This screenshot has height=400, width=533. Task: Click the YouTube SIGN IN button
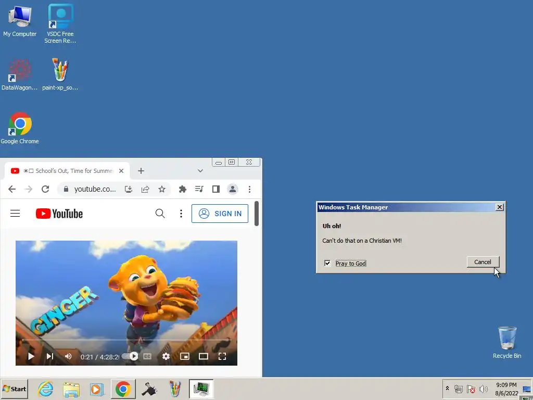(220, 214)
